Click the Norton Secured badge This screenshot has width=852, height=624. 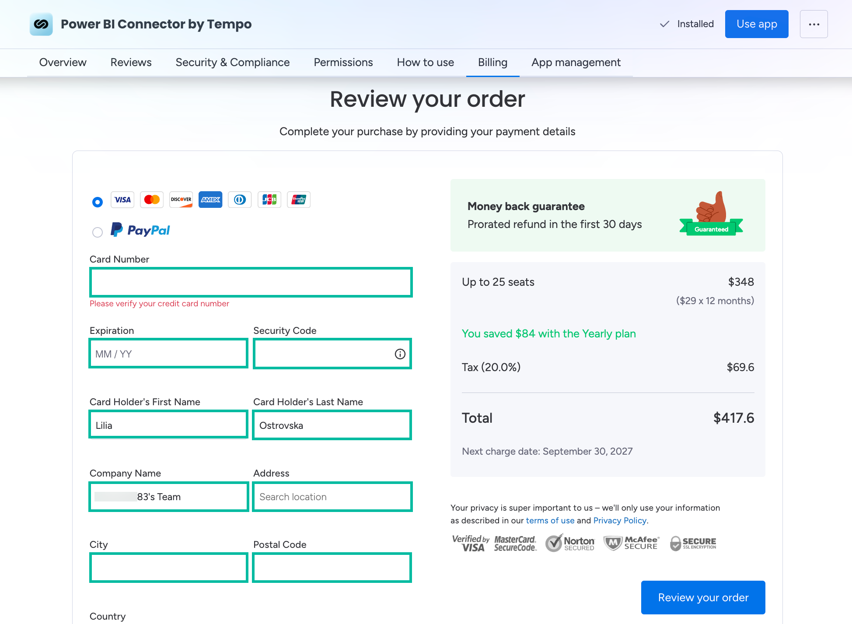coord(570,543)
